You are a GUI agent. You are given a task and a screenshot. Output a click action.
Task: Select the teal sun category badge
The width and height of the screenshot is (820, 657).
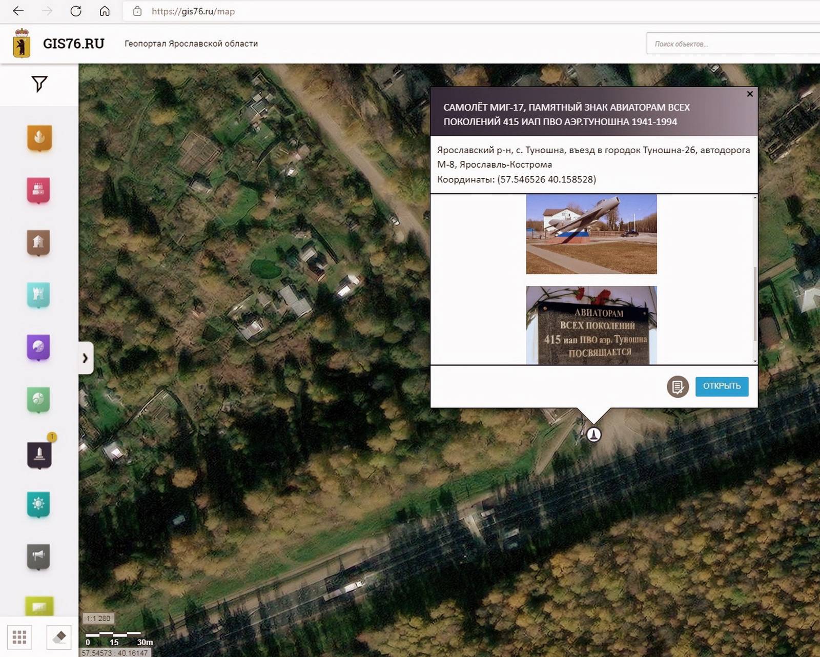[x=38, y=504]
